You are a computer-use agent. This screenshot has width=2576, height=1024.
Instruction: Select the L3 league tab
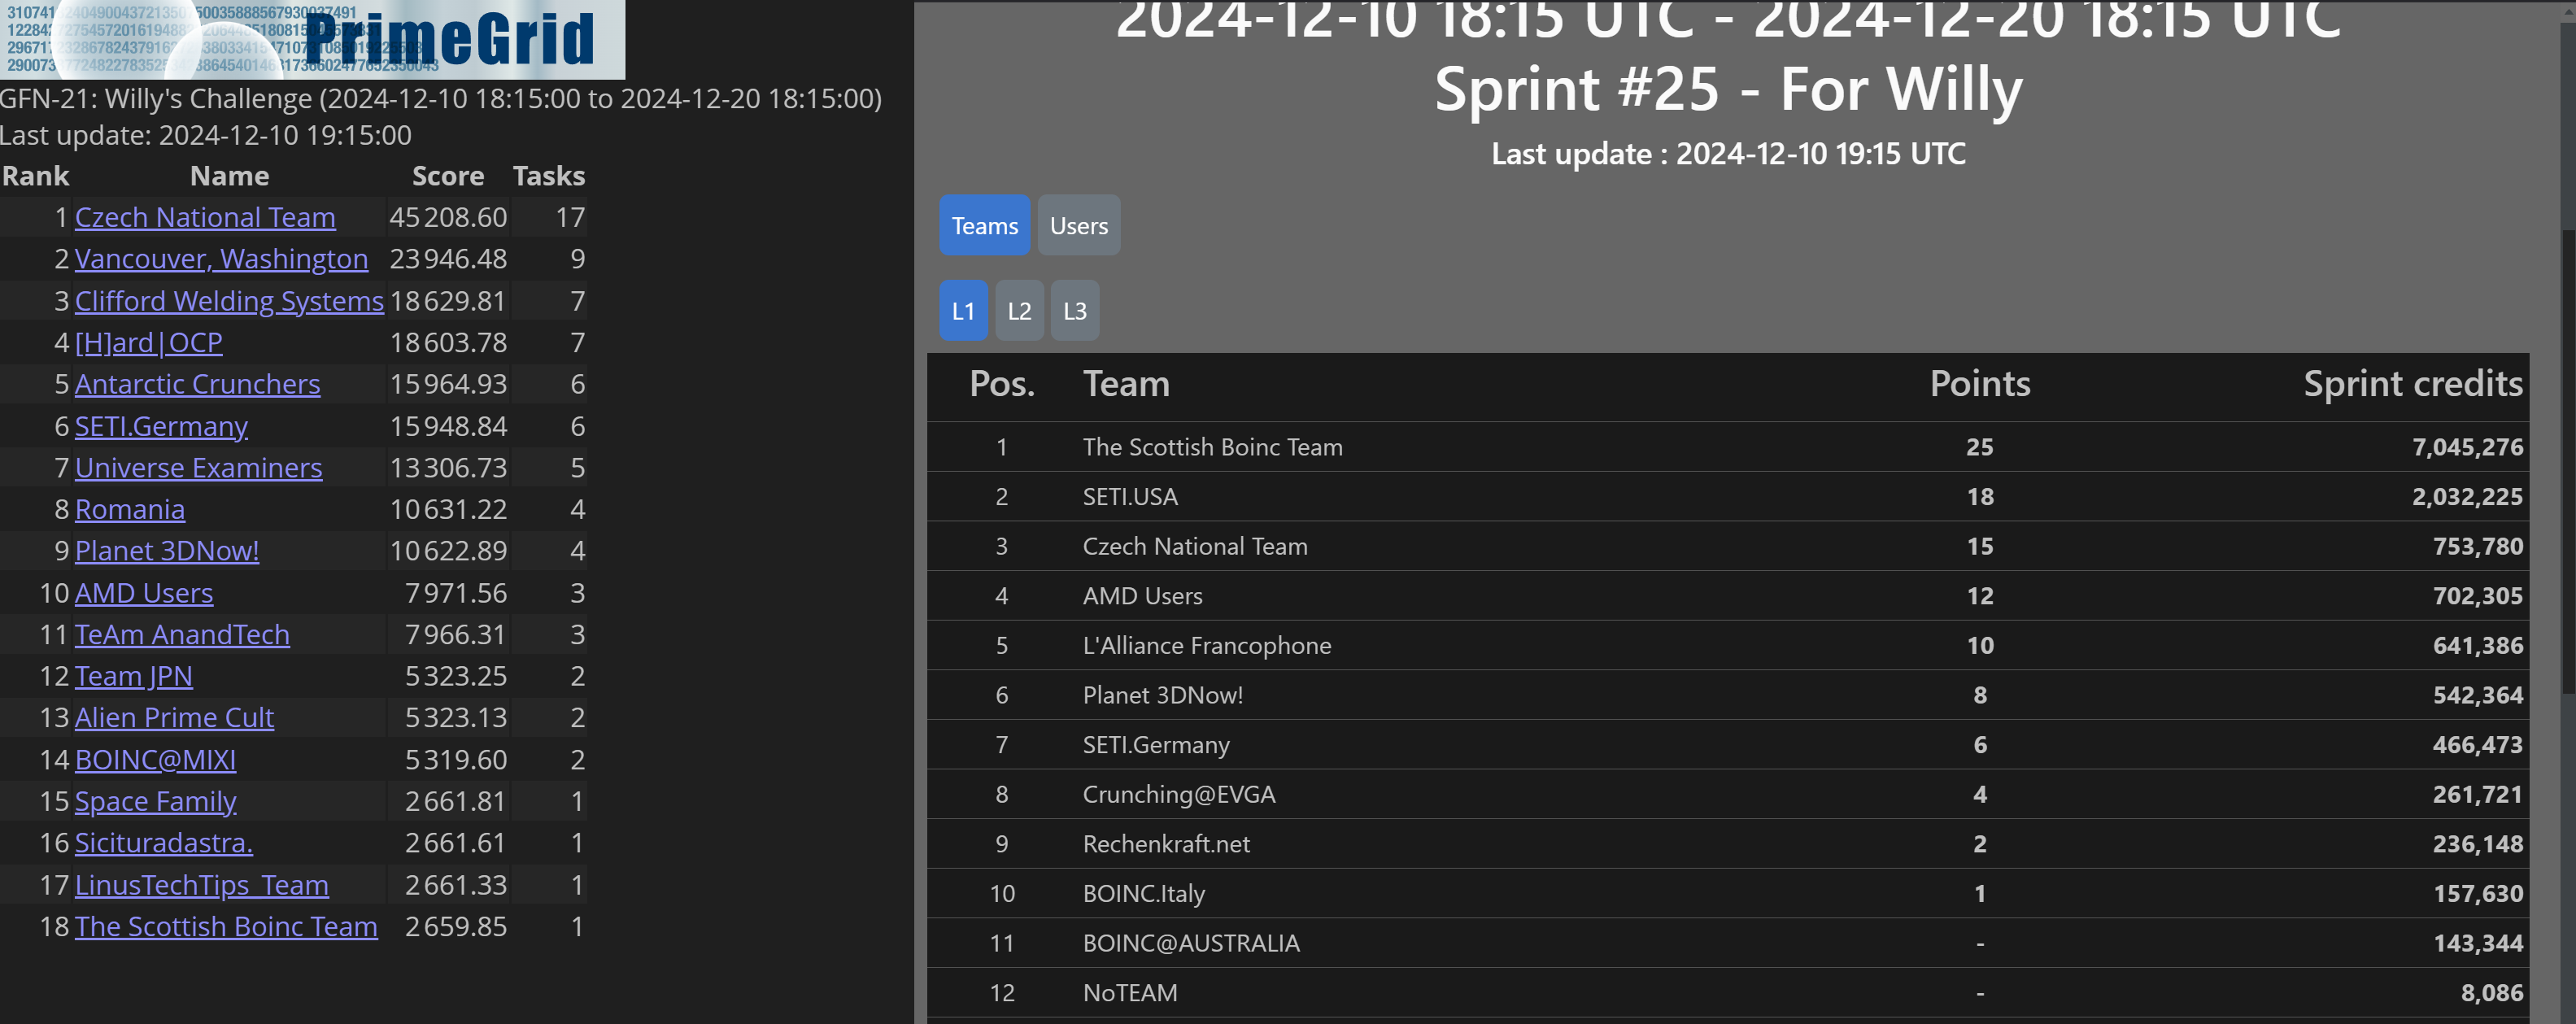point(1075,311)
